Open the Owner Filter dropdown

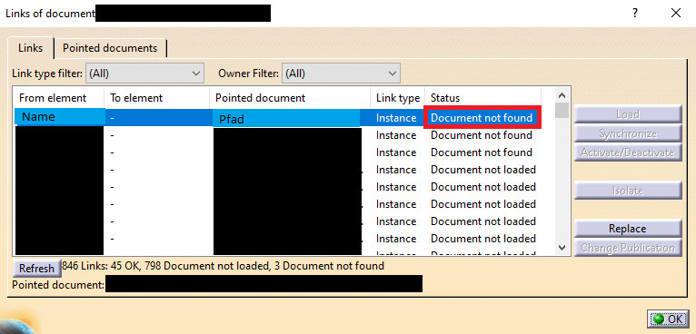pyautogui.click(x=341, y=74)
